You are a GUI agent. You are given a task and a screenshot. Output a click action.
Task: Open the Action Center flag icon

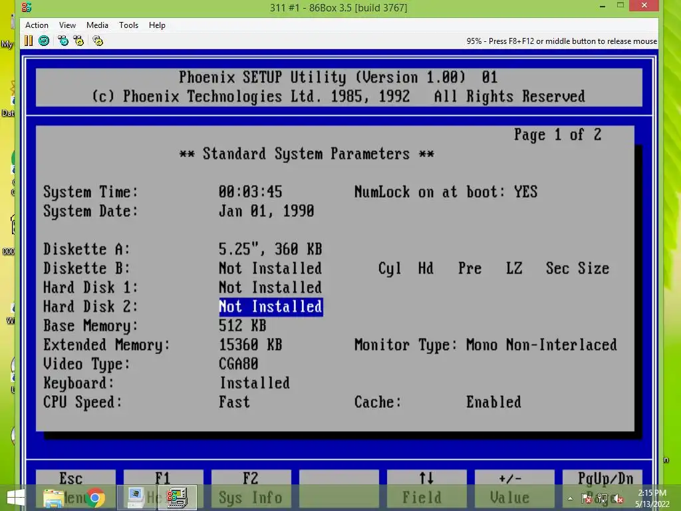(x=587, y=499)
